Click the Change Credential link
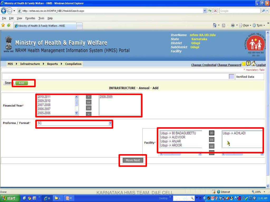Image resolution: width=270 pixels, height=202 pixels. (x=204, y=65)
